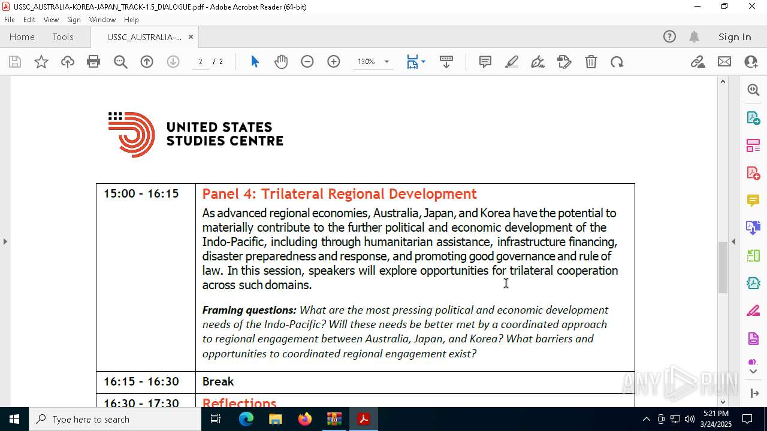Open the fit page options tool
Screen dimensions: 767x431
416,62
